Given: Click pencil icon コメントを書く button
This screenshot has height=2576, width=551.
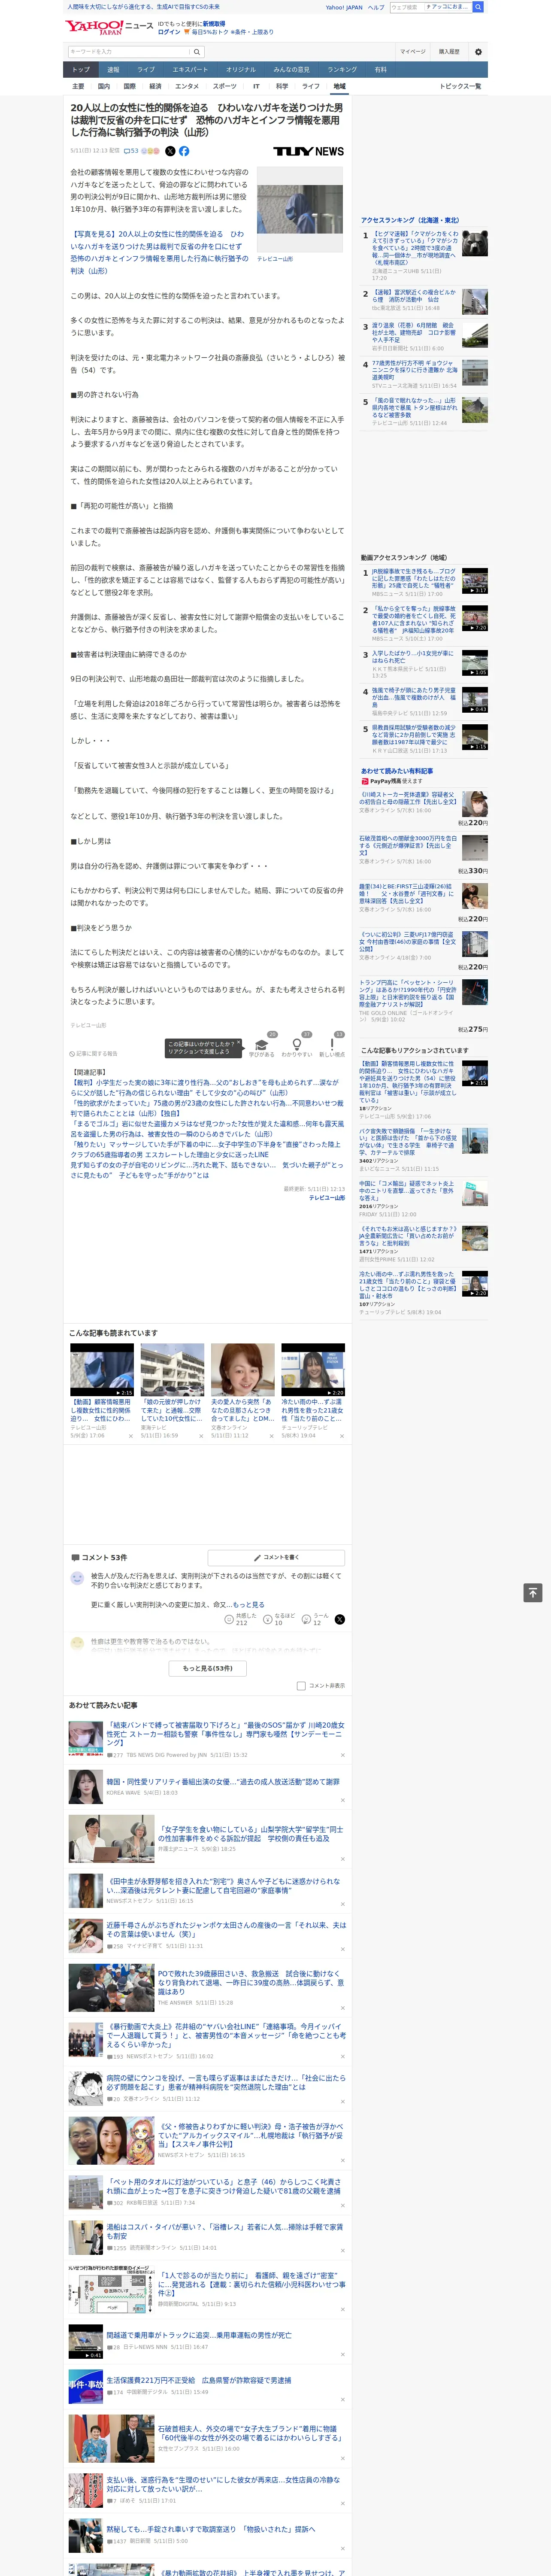Looking at the screenshot, I should tap(276, 1557).
